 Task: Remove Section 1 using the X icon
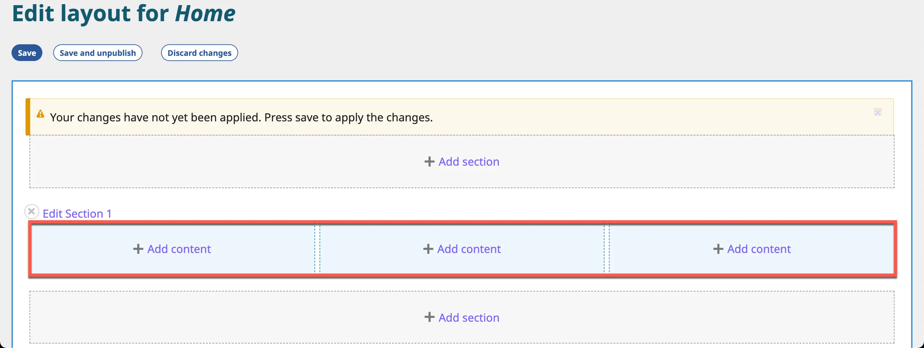[x=32, y=211]
